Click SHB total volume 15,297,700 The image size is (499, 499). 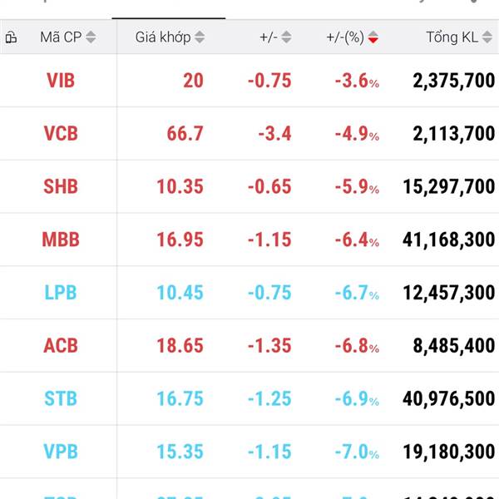tap(449, 186)
